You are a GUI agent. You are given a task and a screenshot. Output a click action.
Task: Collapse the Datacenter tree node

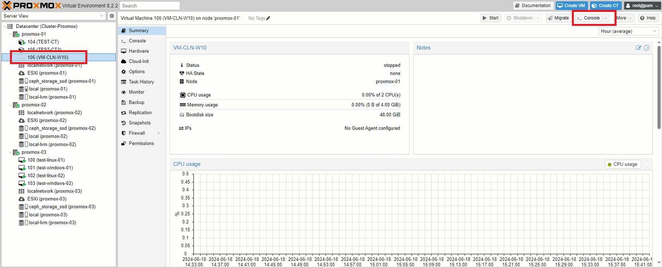[5, 26]
